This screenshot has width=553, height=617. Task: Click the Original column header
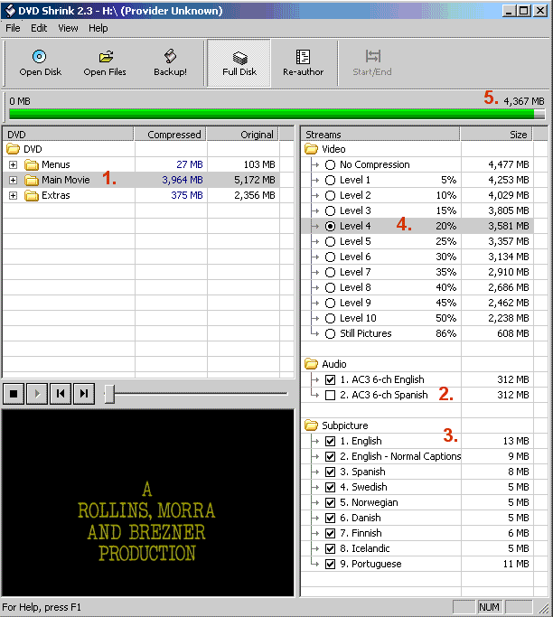(x=243, y=135)
